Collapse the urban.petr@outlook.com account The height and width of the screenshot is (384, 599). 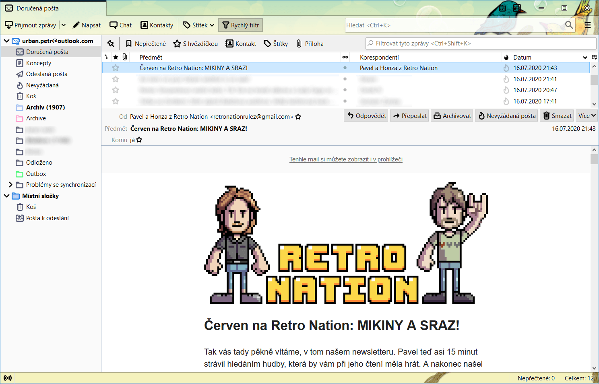pyautogui.click(x=7, y=41)
